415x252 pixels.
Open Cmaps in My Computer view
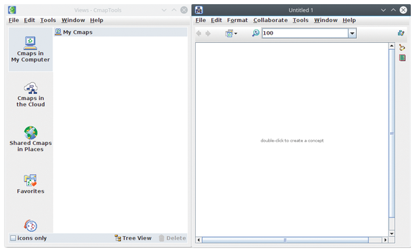(x=30, y=50)
